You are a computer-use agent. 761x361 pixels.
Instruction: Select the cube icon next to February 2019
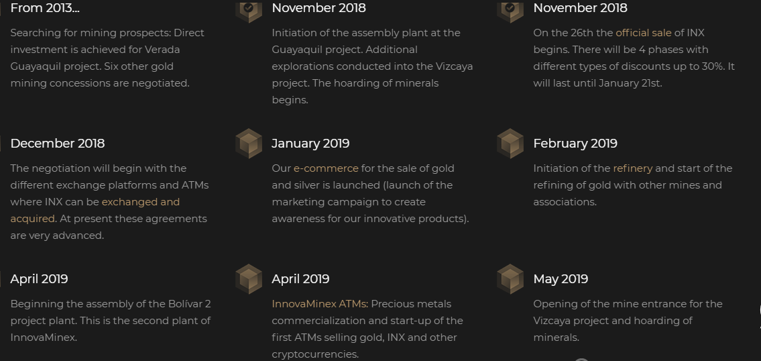point(510,144)
